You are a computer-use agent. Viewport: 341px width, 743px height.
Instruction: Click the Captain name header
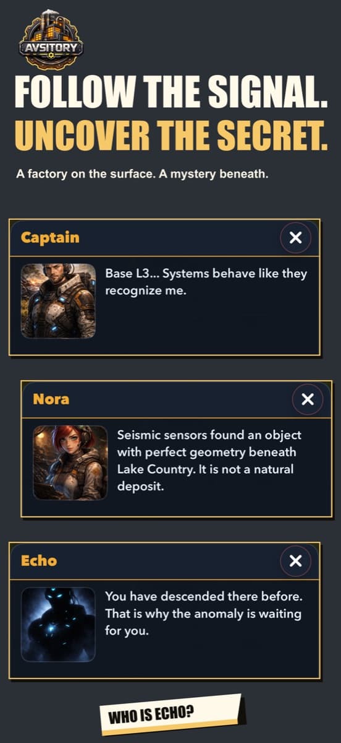click(x=50, y=238)
